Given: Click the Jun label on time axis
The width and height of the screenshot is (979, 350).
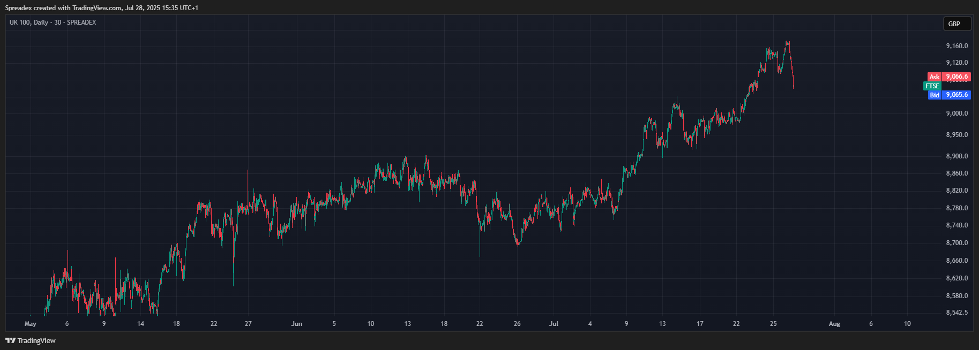Looking at the screenshot, I should [x=297, y=324].
